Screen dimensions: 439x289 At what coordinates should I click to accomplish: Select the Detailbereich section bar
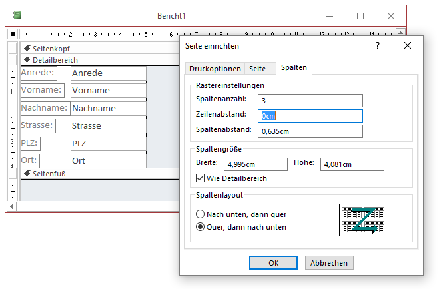(x=100, y=60)
